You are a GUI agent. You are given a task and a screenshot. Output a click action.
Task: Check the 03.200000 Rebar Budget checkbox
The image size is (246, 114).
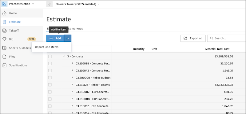50,78
